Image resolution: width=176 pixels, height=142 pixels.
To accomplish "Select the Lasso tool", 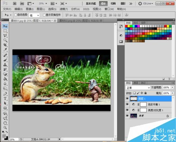I will [x=5, y=36].
